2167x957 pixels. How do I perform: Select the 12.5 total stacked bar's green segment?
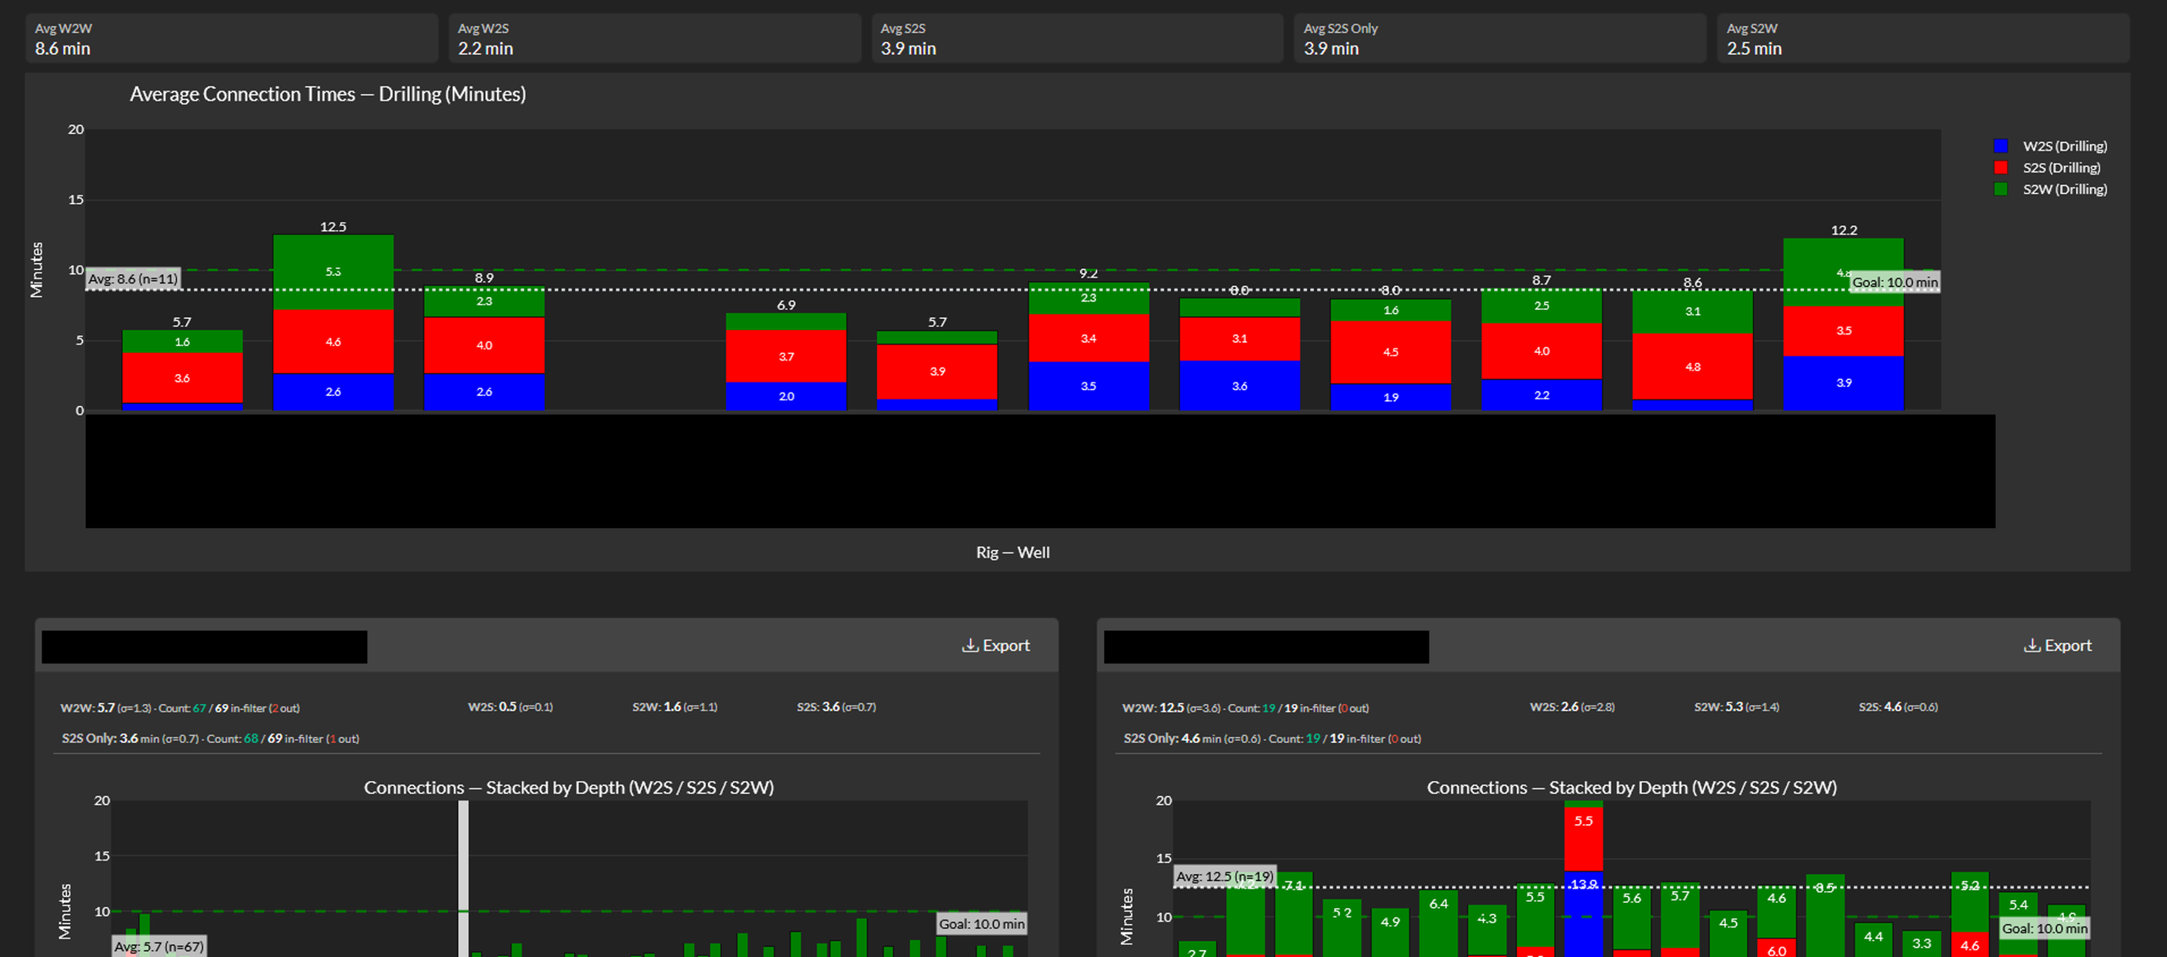click(x=334, y=272)
